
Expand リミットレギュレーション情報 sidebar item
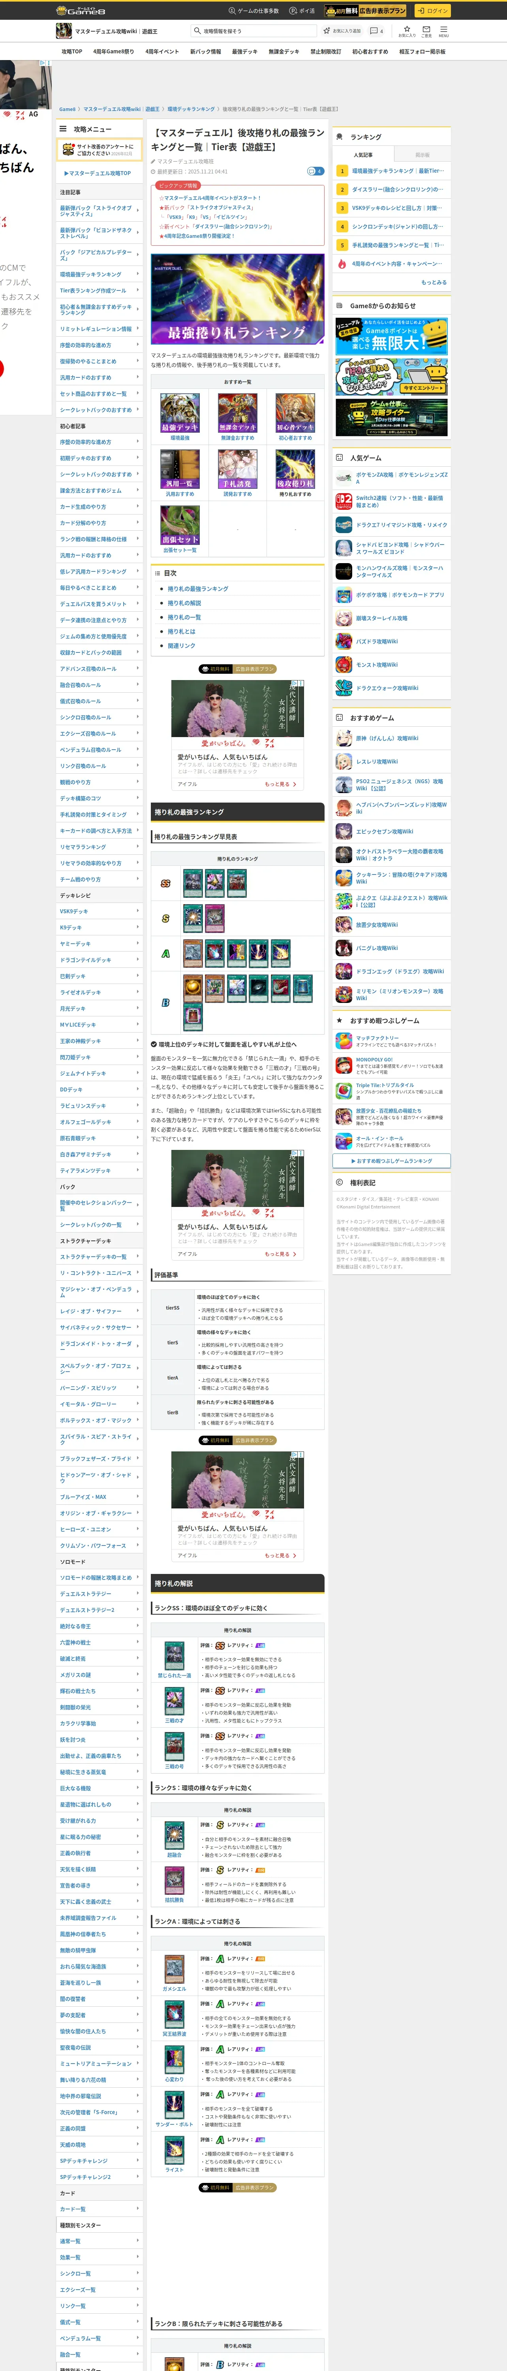(100, 329)
